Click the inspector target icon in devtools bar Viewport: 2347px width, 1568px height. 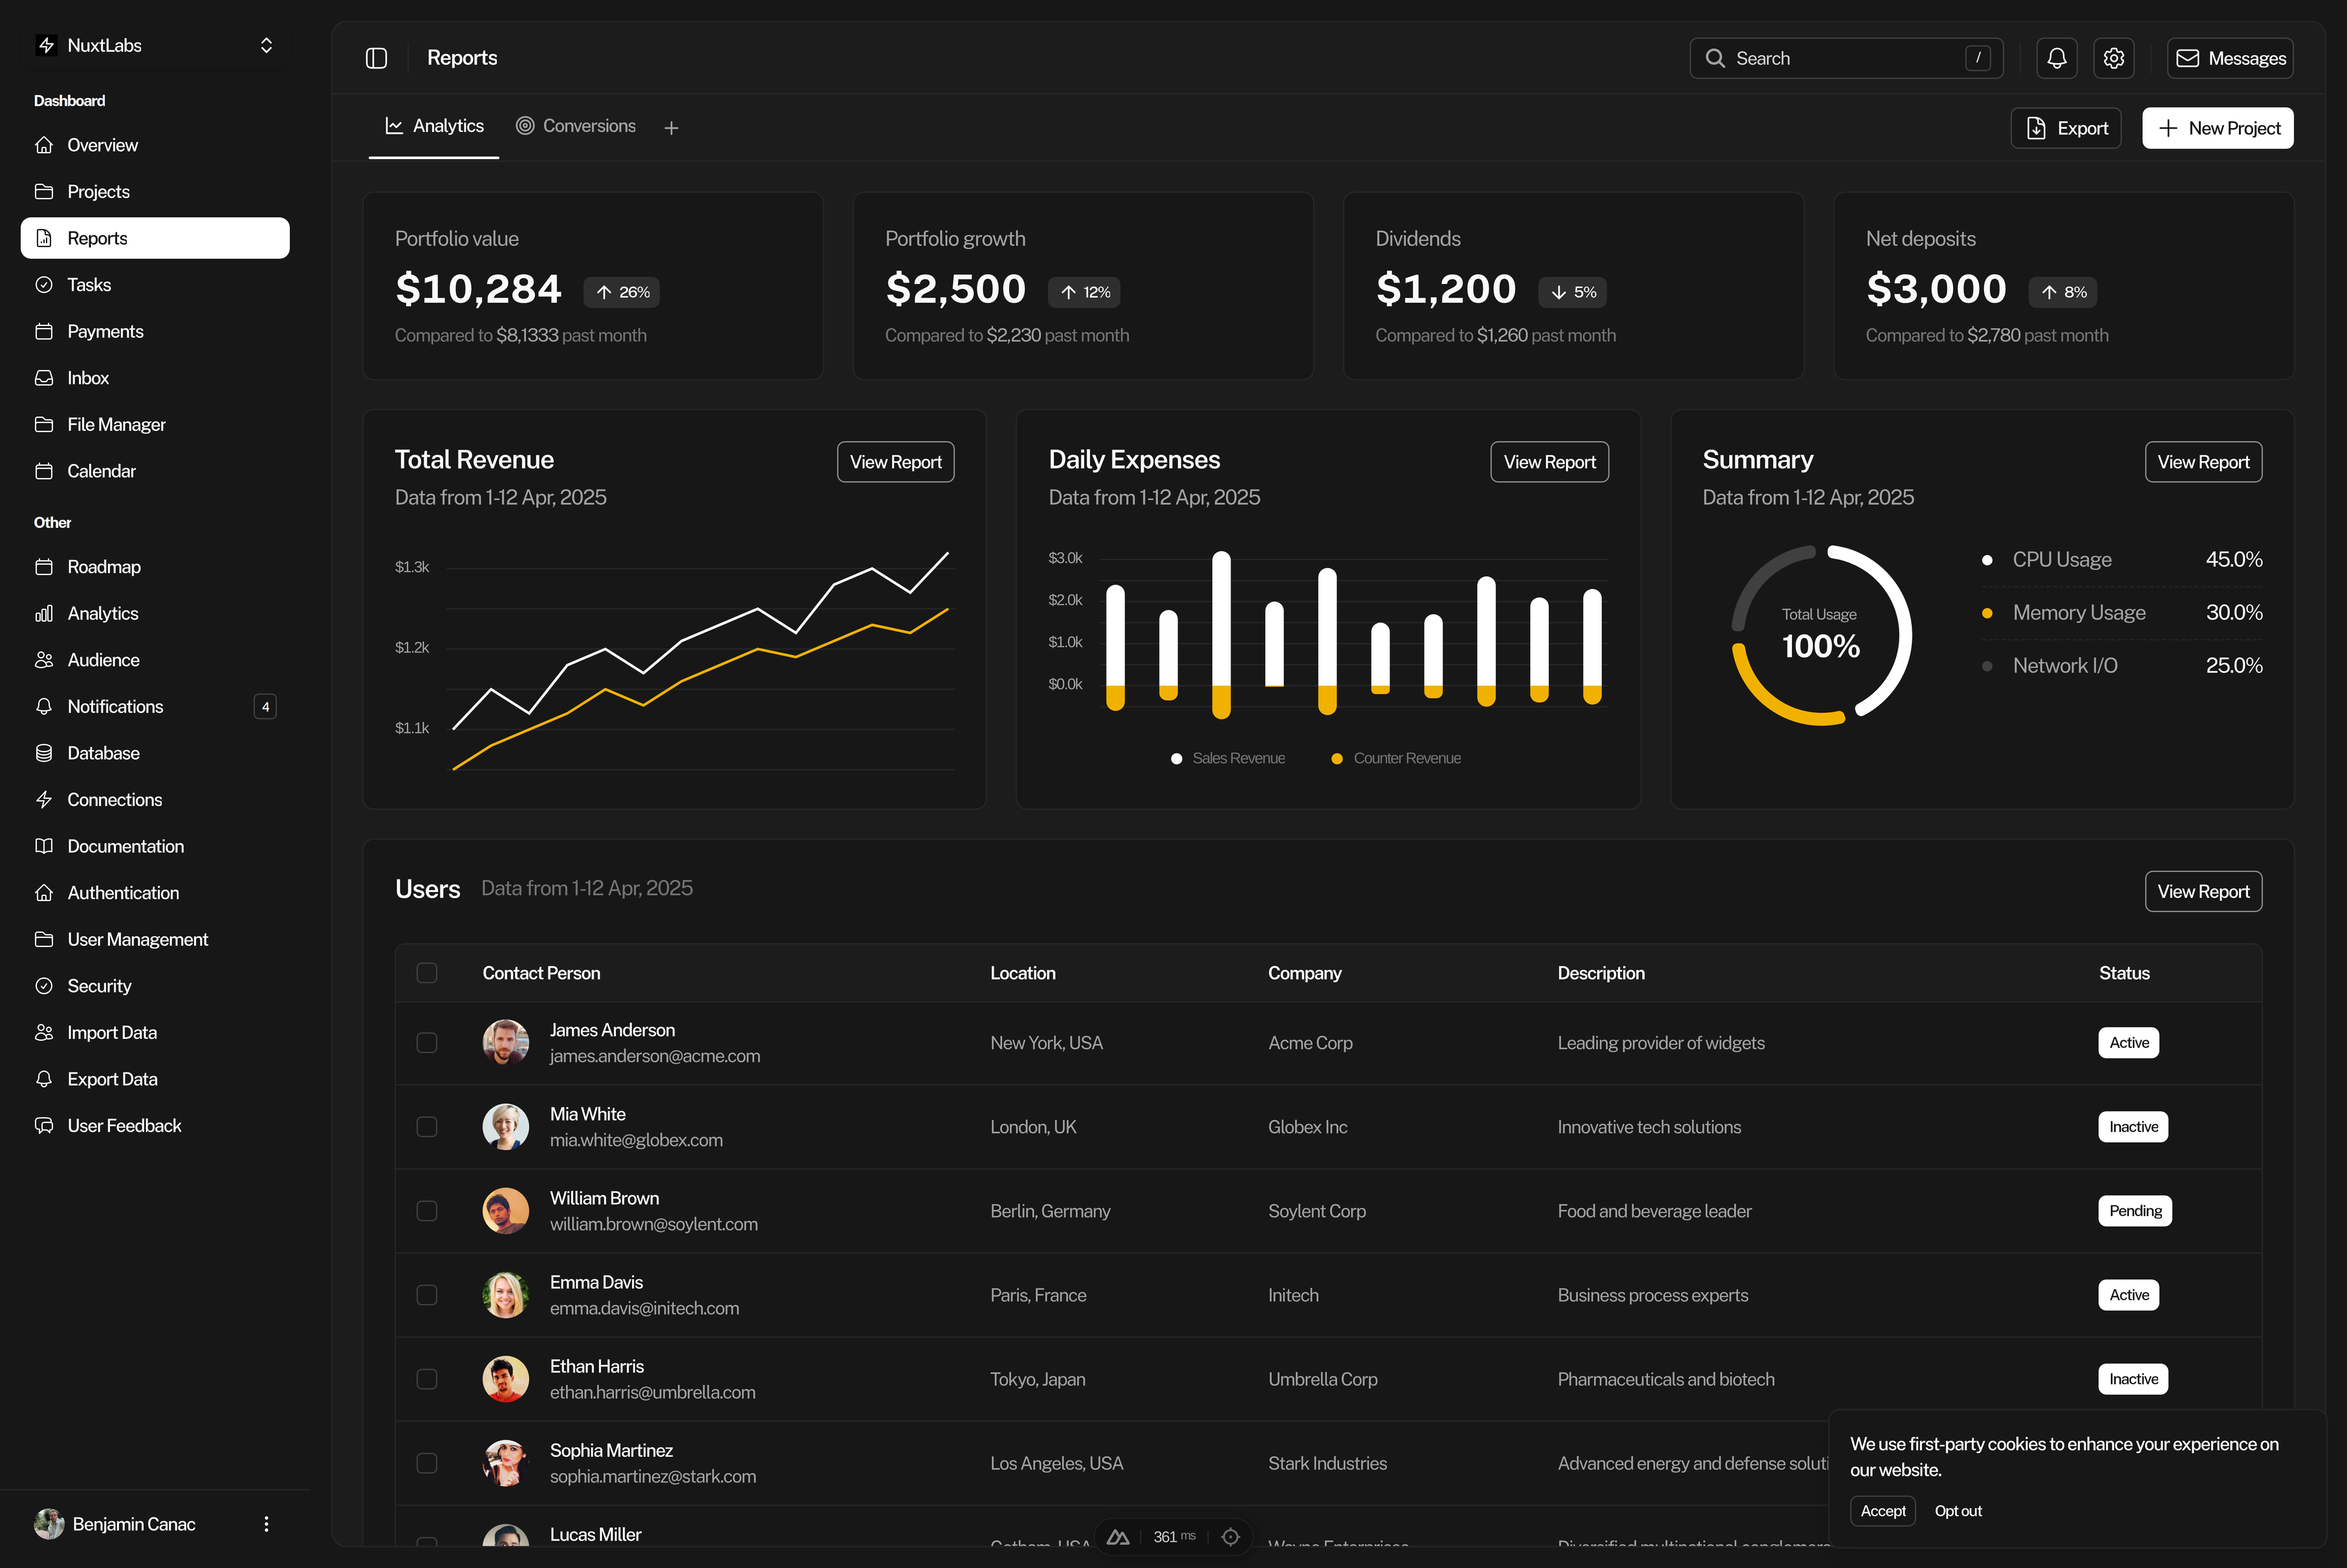[x=1230, y=1537]
